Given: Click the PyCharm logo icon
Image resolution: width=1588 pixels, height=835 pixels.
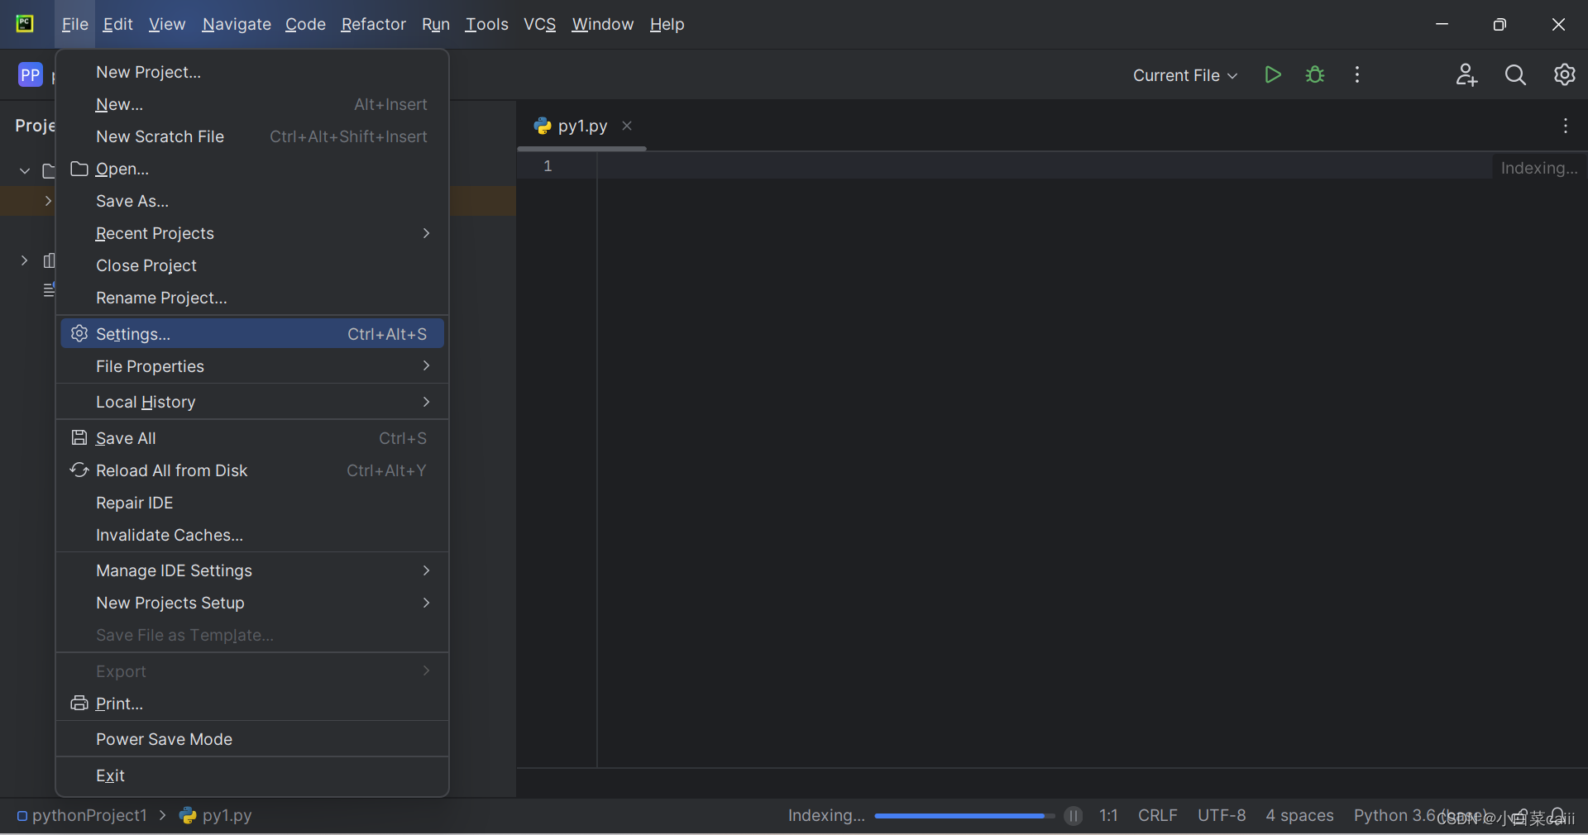Looking at the screenshot, I should point(24,23).
